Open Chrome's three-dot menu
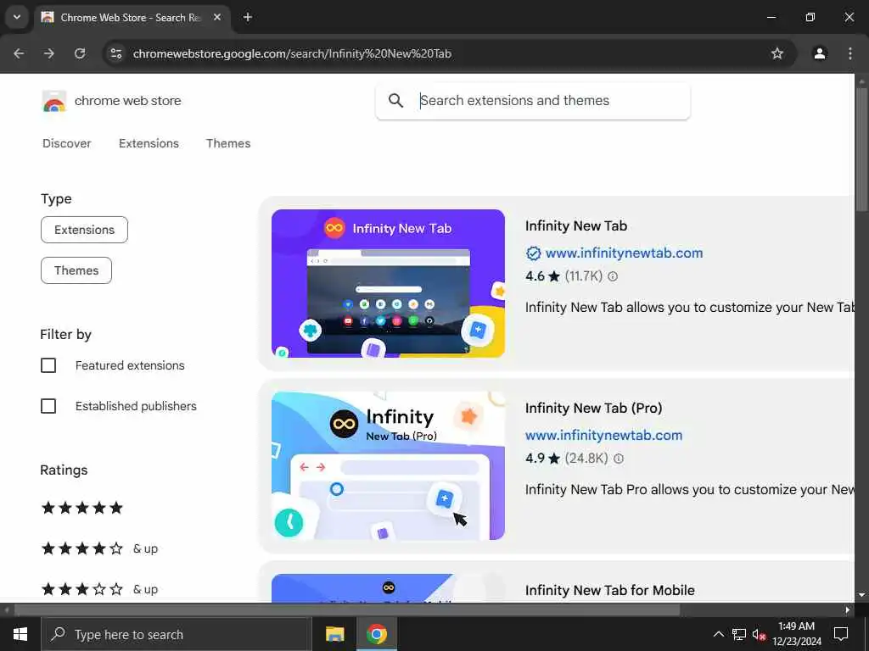This screenshot has height=651, width=869. (x=850, y=53)
